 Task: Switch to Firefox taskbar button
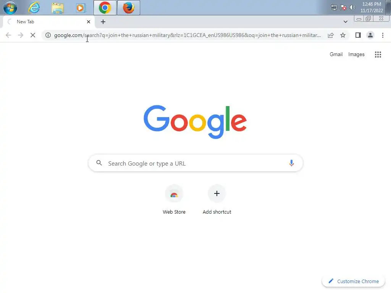129,8
